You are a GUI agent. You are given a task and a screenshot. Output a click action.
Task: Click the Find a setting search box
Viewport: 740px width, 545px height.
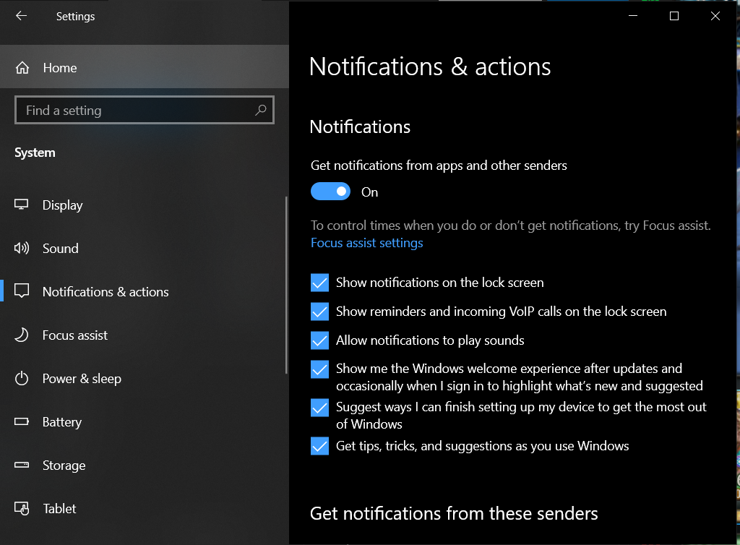click(x=137, y=111)
